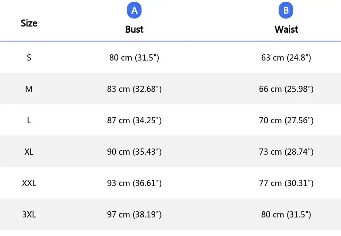Click the 87 cm (34.25") bust cell
Screen dimensions: 341x236
point(134,120)
